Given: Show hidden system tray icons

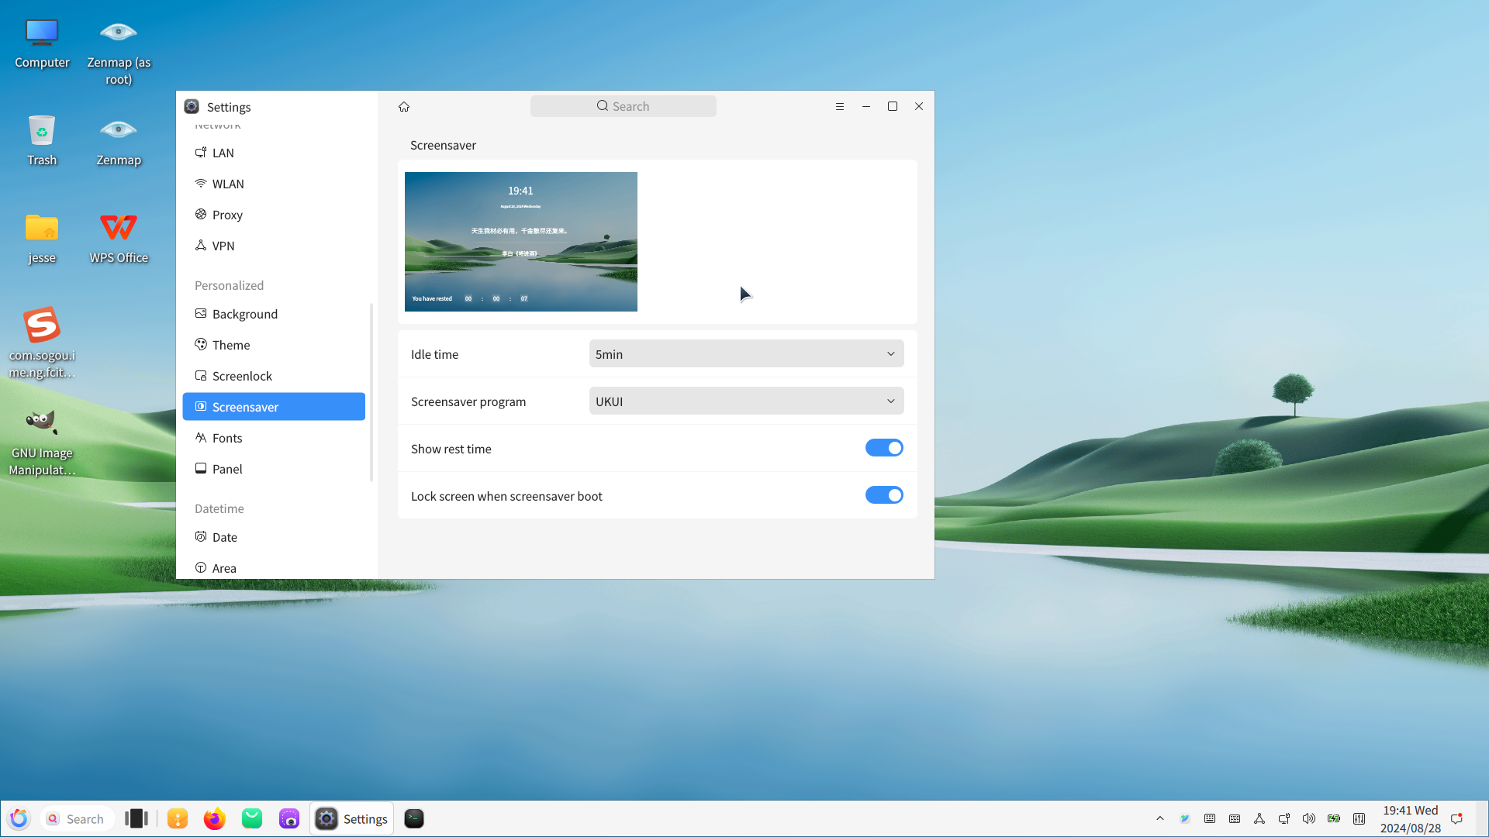Looking at the screenshot, I should [1160, 819].
